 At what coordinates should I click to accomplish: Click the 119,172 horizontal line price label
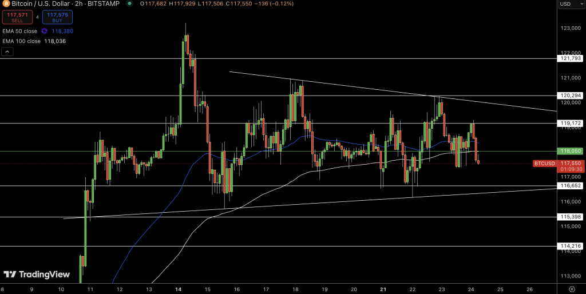pyautogui.click(x=569, y=124)
